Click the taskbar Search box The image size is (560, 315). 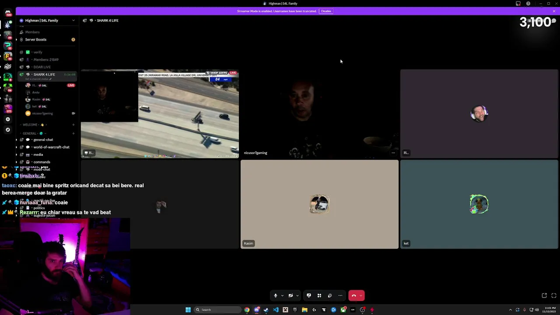click(218, 310)
